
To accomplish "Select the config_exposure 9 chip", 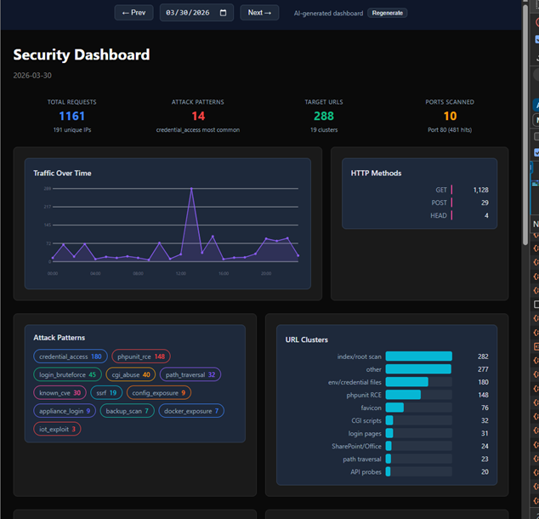I will [x=159, y=393].
